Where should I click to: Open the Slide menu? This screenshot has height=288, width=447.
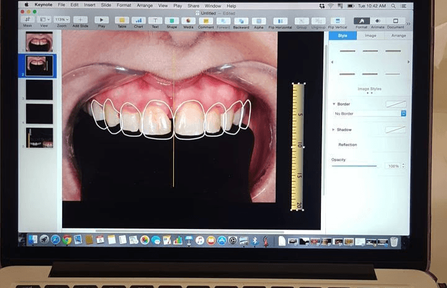point(106,5)
